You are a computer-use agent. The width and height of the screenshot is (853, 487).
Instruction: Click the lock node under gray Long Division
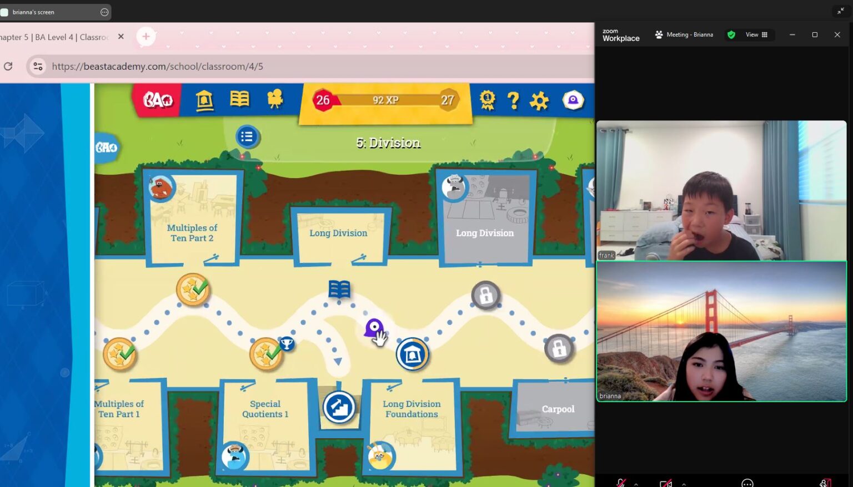point(486,295)
